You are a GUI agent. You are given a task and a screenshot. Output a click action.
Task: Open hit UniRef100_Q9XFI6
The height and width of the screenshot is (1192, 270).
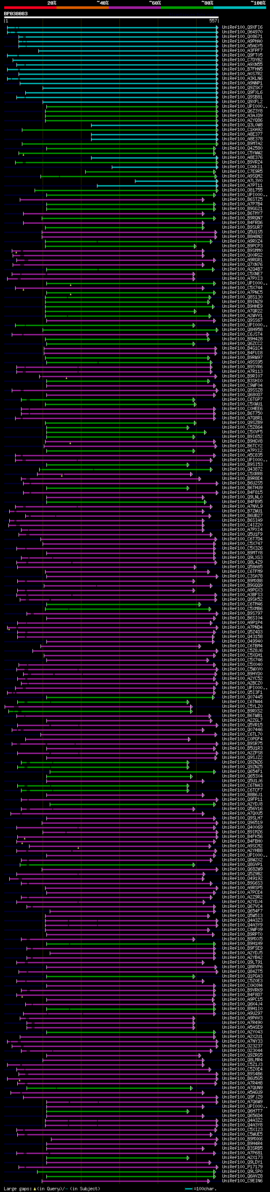point(242,27)
